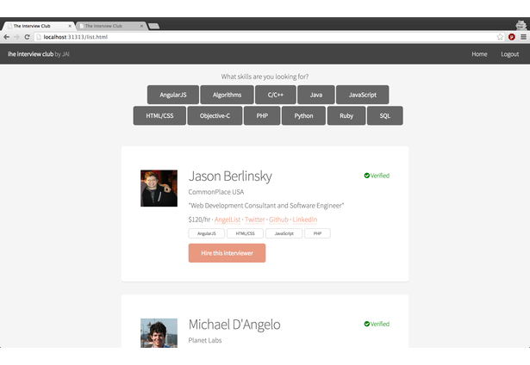Close the first Interview Club tab
The image size is (530, 365).
tap(70, 26)
